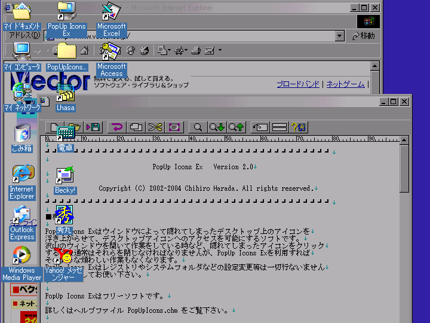This screenshot has height=323, width=430.
Task: Click the 移動 go button in Internet Explorer
Action: 363,36
